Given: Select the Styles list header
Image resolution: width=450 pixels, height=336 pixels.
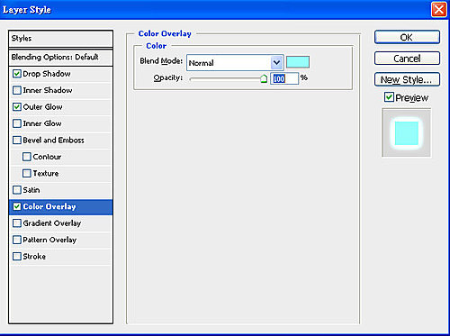Looking at the screenshot, I should pos(60,39).
